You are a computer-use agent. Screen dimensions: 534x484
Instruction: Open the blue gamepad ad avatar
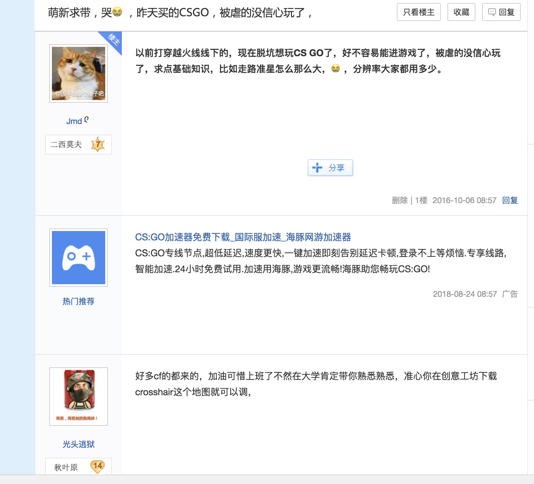click(79, 258)
